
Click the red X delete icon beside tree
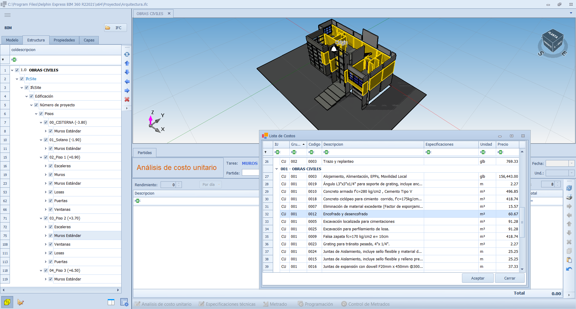[x=127, y=99]
